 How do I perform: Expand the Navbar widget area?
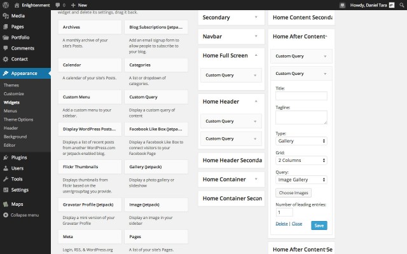(256, 37)
